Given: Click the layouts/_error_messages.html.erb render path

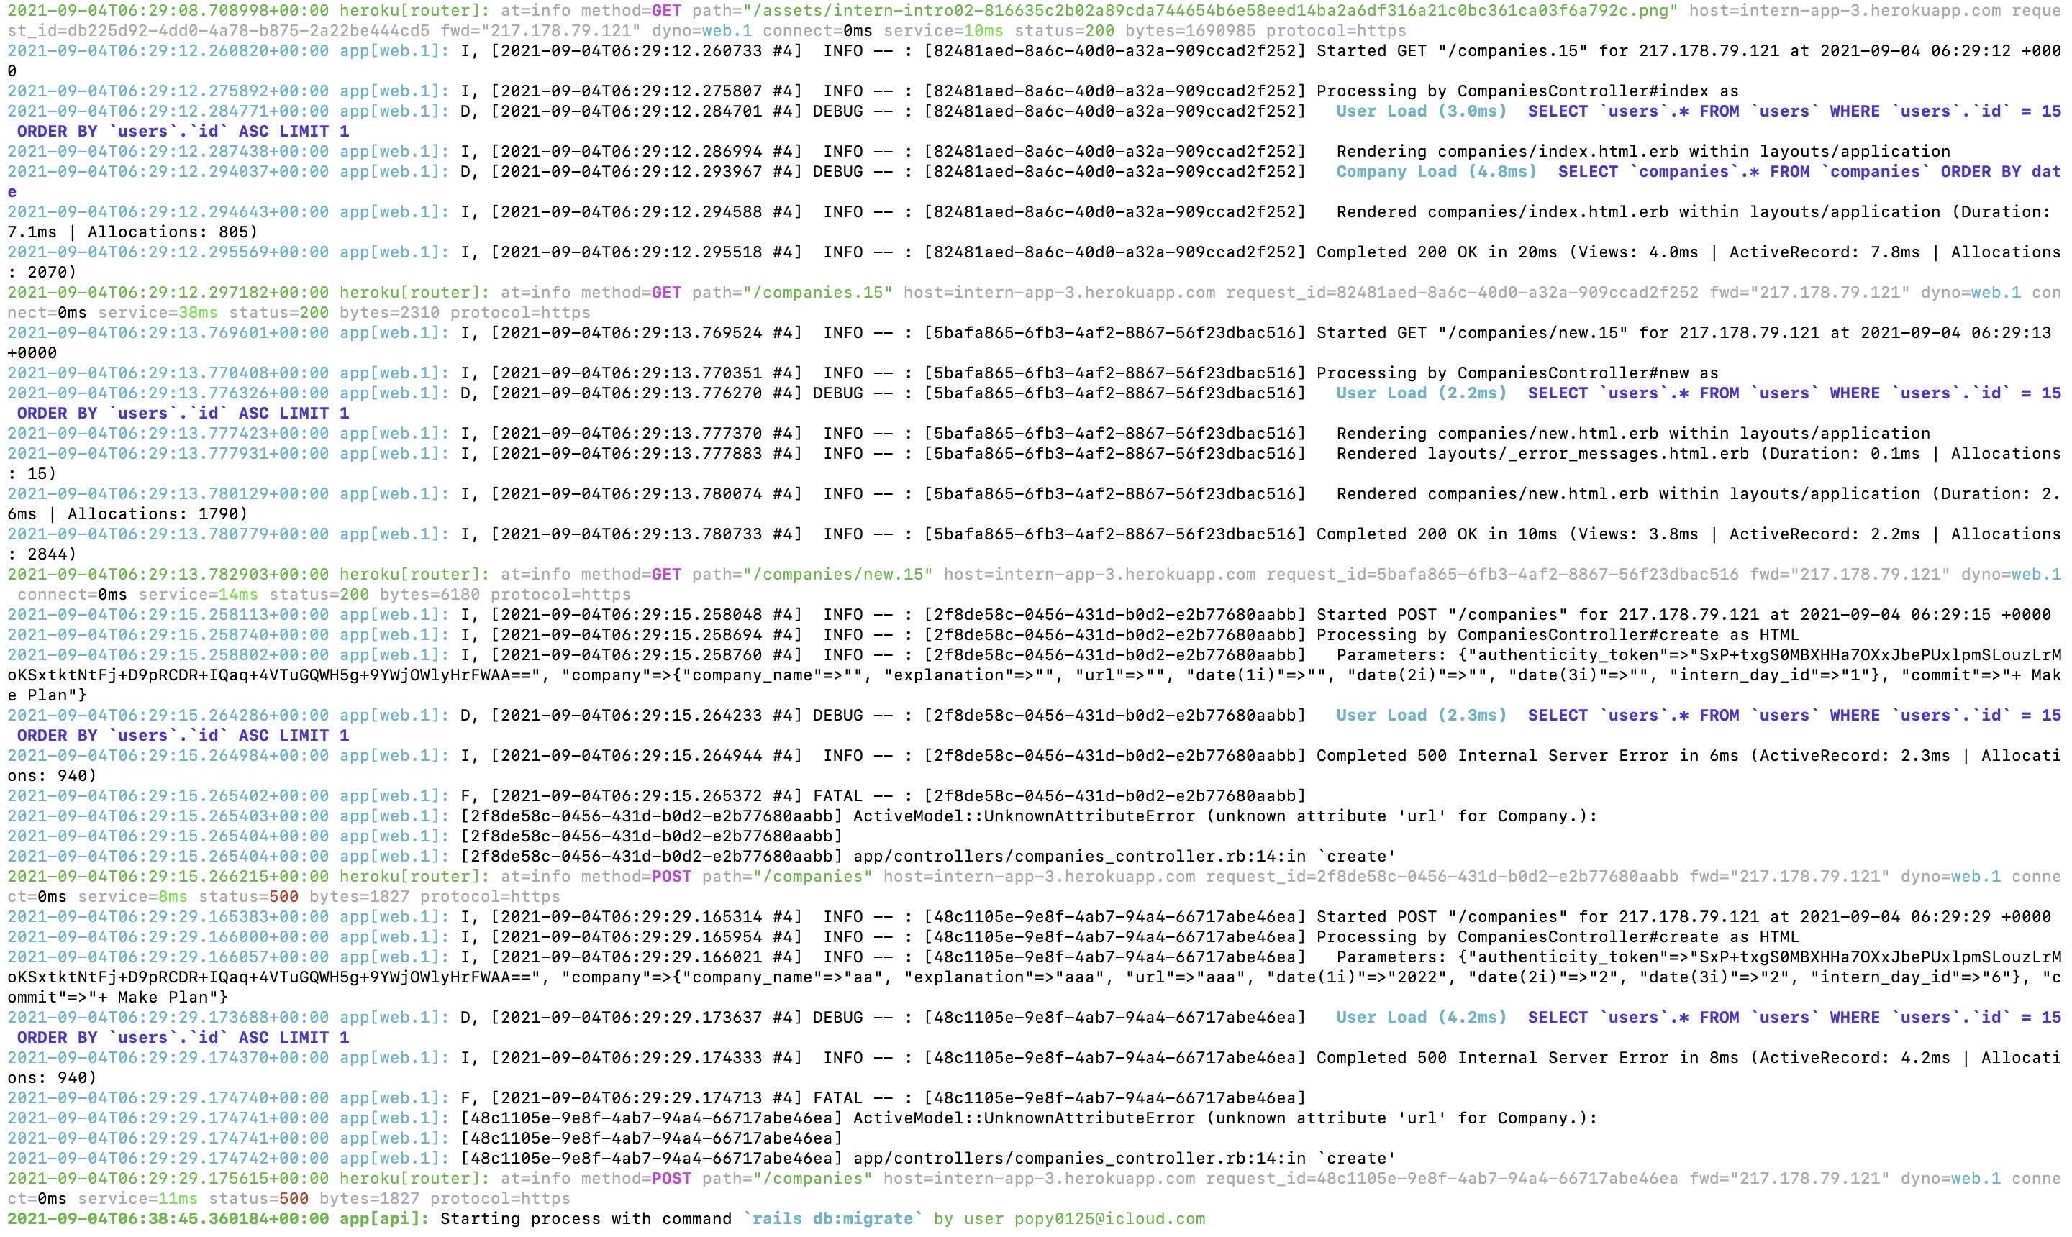Looking at the screenshot, I should [x=1588, y=454].
